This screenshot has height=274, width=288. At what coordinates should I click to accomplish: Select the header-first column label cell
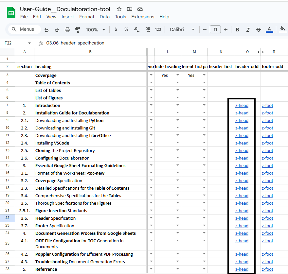point(221,66)
